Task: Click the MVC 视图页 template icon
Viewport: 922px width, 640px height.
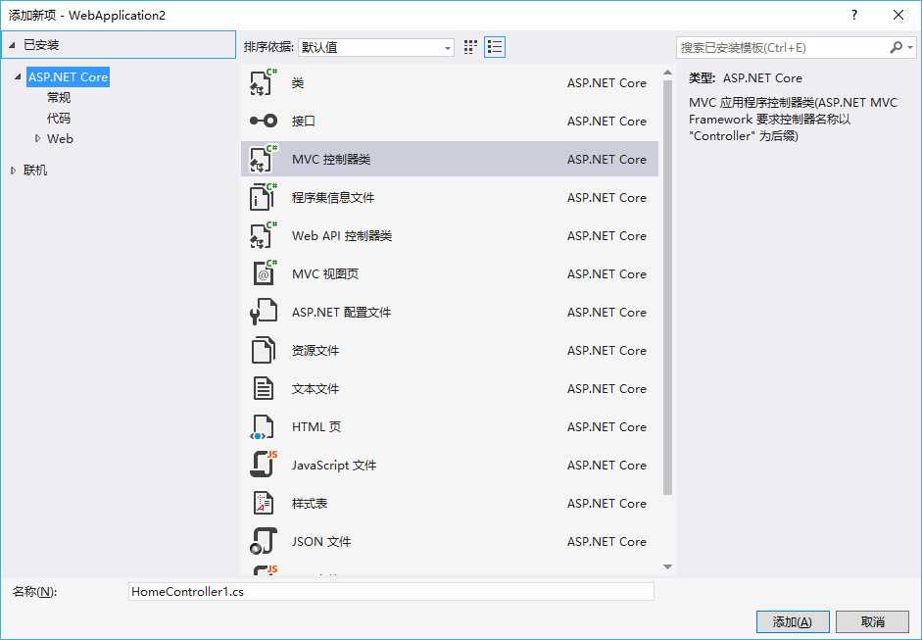Action: (263, 273)
